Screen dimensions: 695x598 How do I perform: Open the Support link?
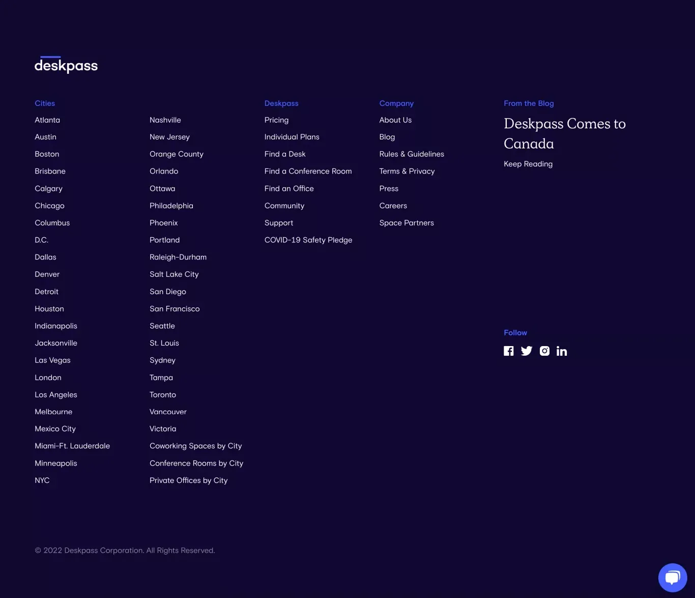[x=279, y=223]
